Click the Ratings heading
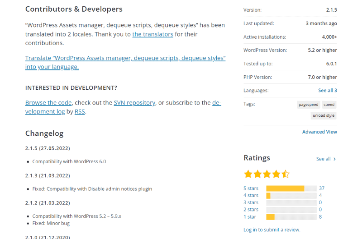Screen dimensions: 362x239 [x=257, y=158]
